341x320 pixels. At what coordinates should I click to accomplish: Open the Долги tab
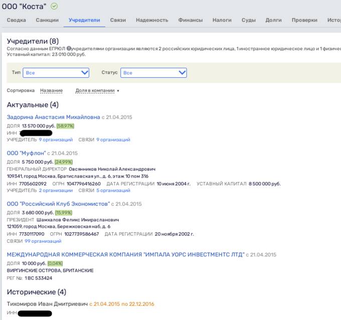pyautogui.click(x=273, y=20)
